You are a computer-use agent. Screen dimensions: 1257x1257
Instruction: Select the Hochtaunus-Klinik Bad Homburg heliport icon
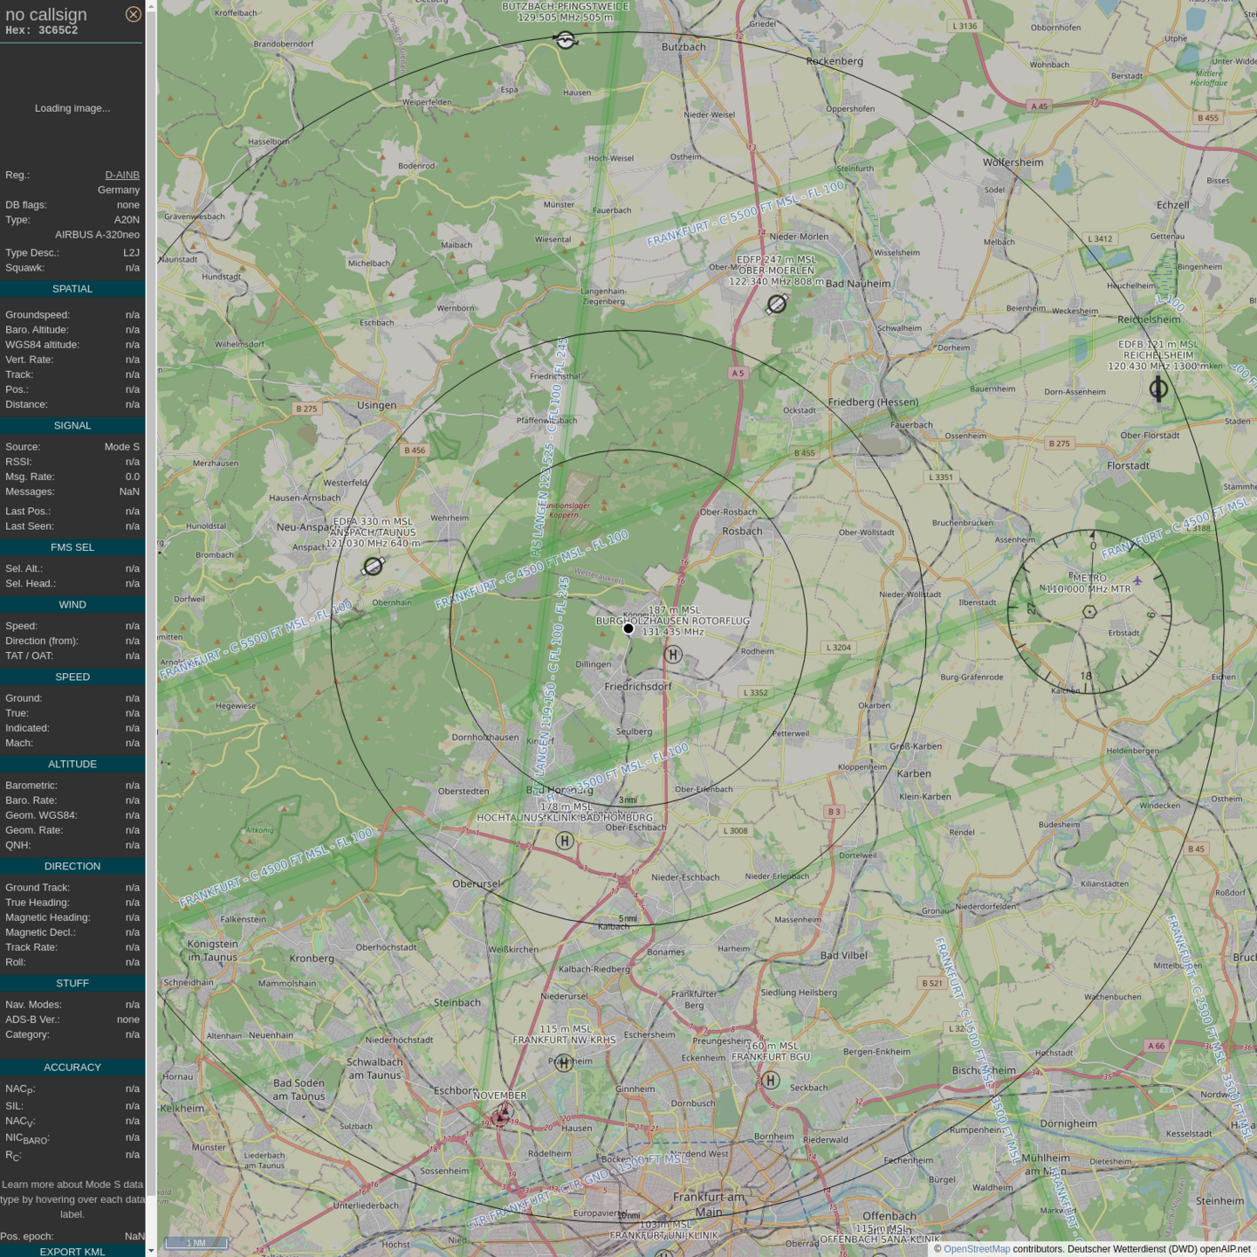click(x=565, y=841)
